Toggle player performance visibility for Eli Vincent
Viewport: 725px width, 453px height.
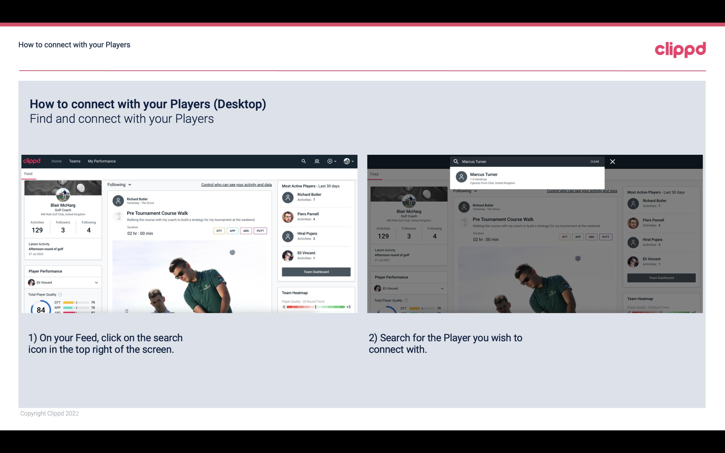click(96, 282)
